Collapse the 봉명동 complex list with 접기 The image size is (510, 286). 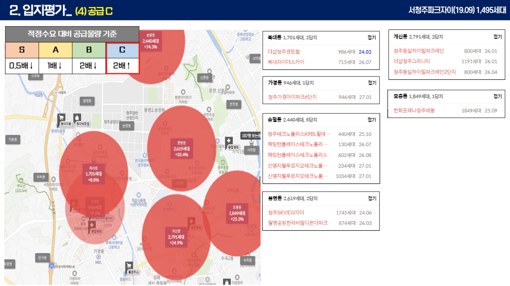coord(372,198)
